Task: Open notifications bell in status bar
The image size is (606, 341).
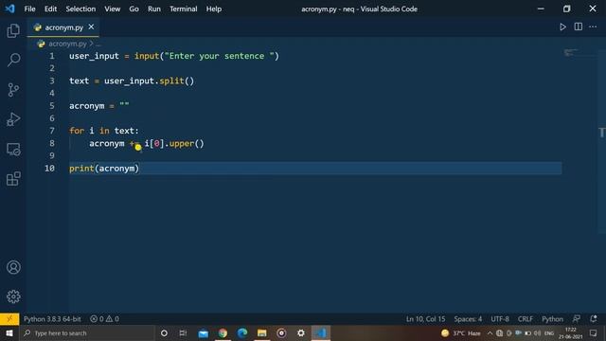Action: coord(594,319)
